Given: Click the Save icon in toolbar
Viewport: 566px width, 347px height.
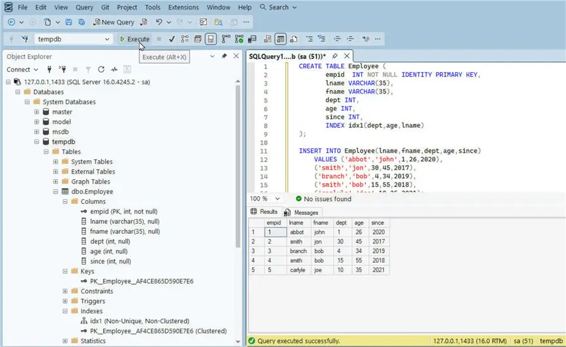Looking at the screenshot, I should [69, 22].
